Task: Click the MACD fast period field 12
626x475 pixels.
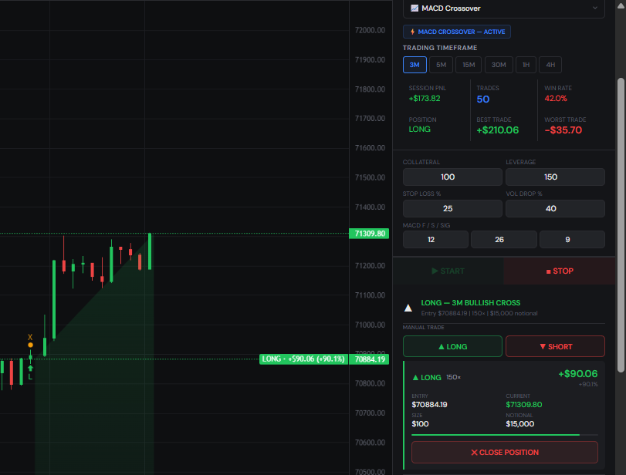Action: tap(435, 239)
